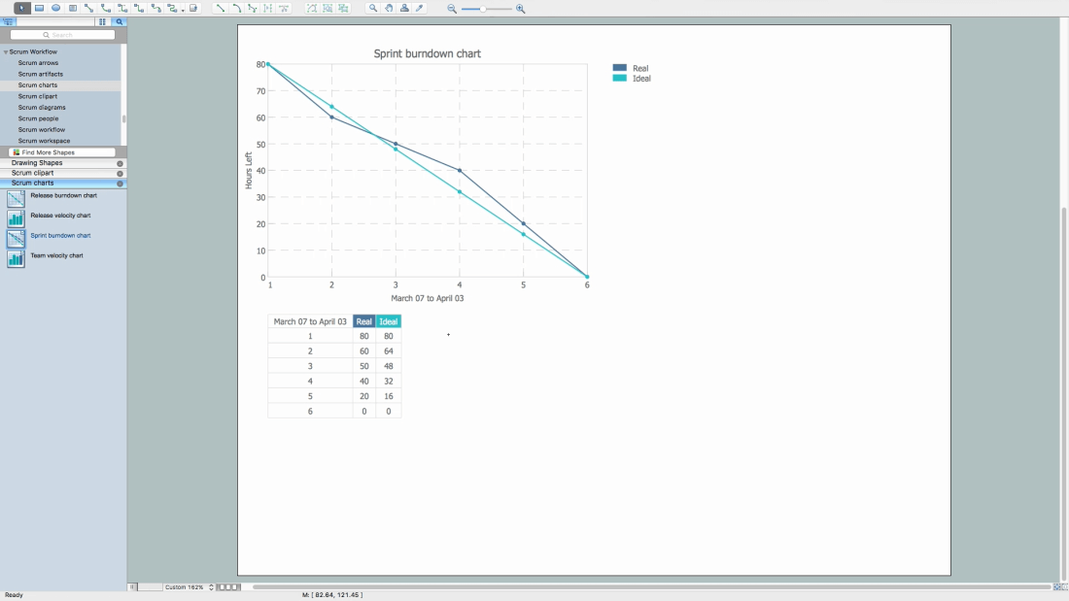Toggle library grid view button
Image resolution: width=1069 pixels, height=601 pixels.
102,21
